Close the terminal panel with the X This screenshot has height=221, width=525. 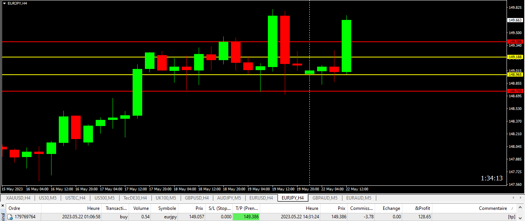coord(2,206)
